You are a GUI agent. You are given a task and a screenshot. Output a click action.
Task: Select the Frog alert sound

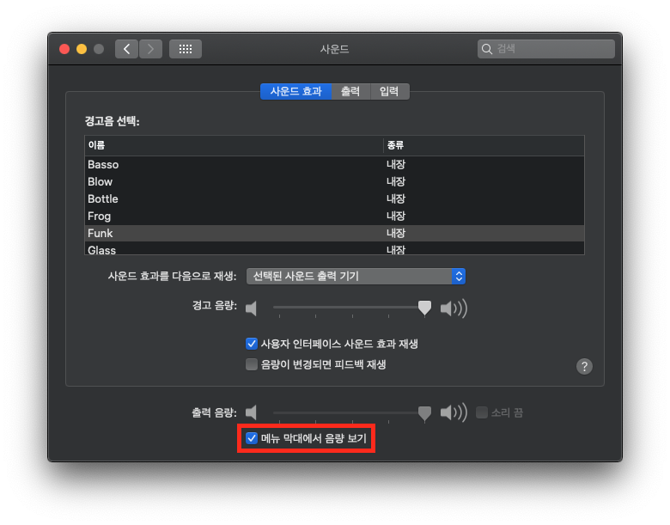[x=335, y=216]
